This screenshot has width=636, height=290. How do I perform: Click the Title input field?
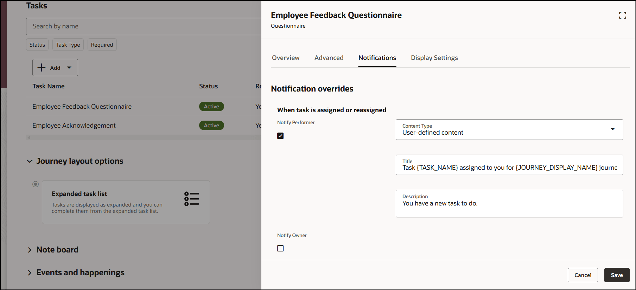[509, 165]
